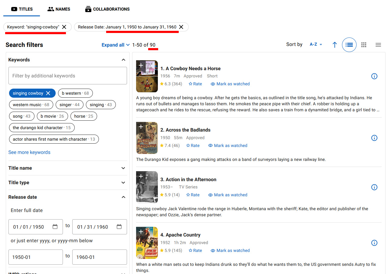Toggle actor shares first name with character tag
The height and width of the screenshot is (274, 391).
(54, 139)
